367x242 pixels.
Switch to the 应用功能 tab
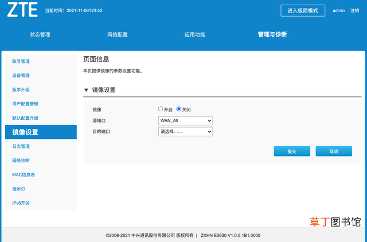tap(195, 34)
